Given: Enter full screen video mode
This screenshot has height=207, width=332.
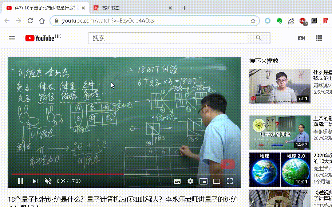Looking at the screenshot, I should coord(230,181).
